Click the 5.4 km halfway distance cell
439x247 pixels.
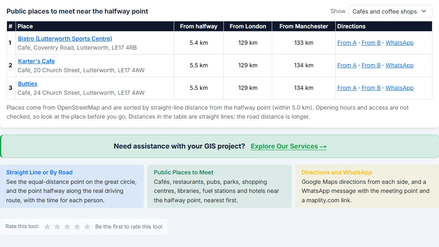point(199,43)
